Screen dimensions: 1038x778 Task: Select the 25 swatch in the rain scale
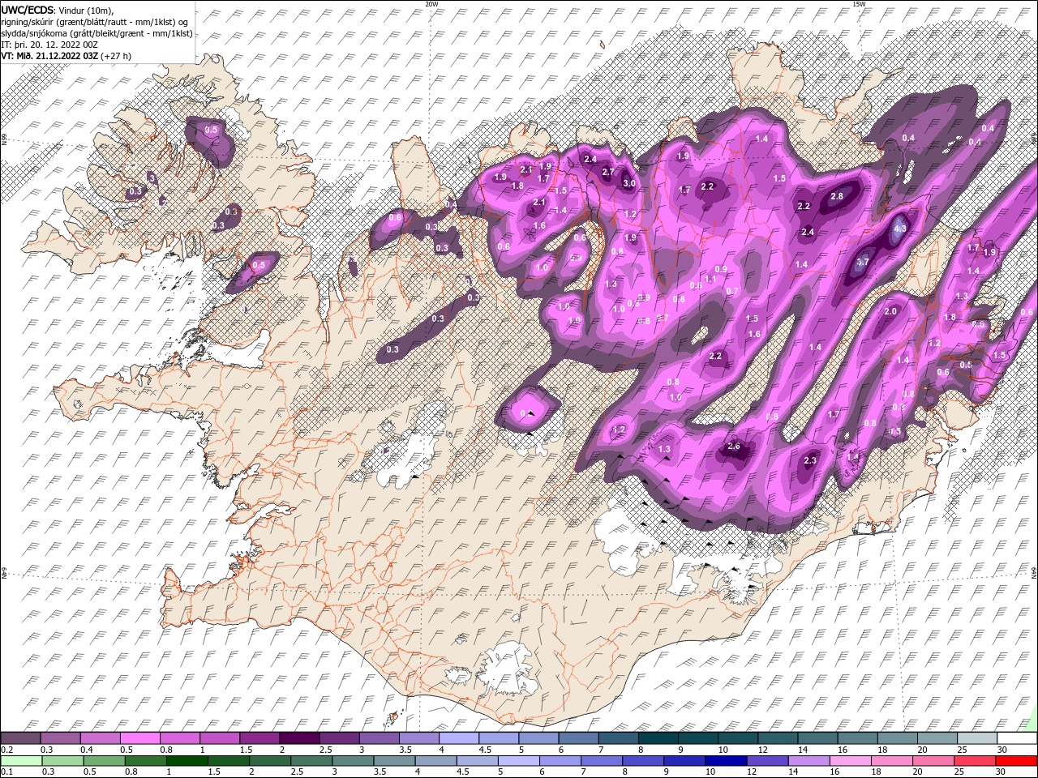pyautogui.click(x=974, y=760)
